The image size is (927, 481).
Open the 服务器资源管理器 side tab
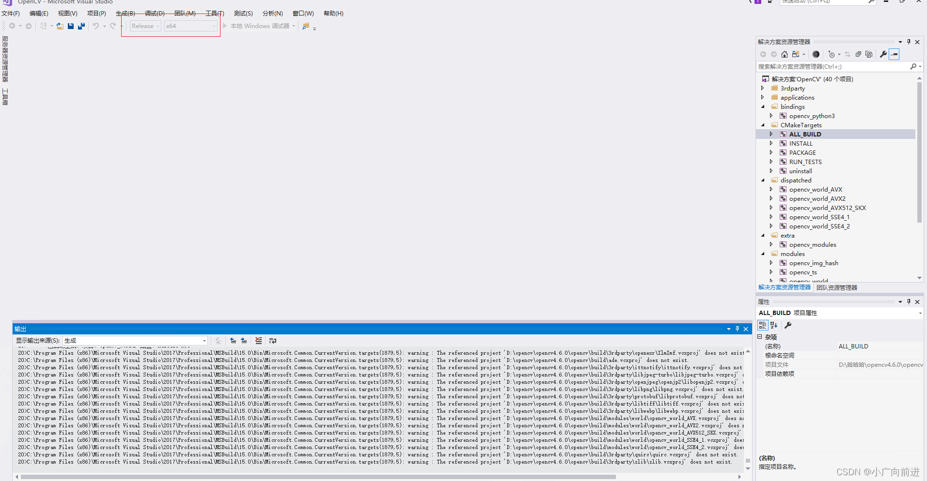click(x=5, y=59)
